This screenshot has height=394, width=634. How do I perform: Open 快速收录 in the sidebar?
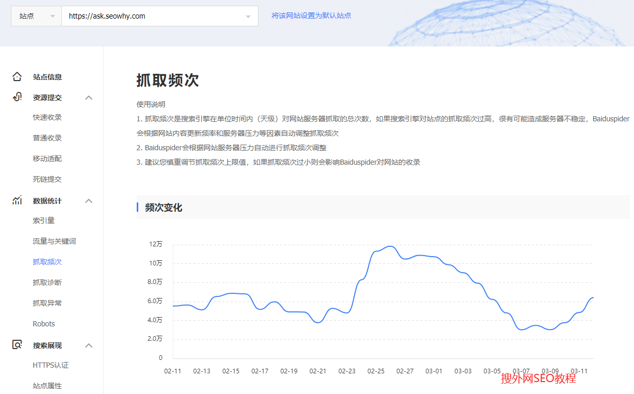(47, 117)
